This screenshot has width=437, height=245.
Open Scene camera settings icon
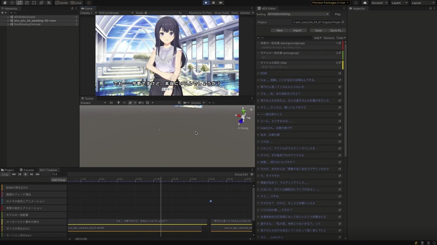point(186,103)
